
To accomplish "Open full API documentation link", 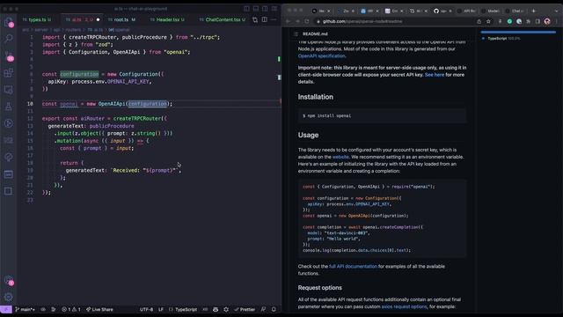I will click(353, 266).
